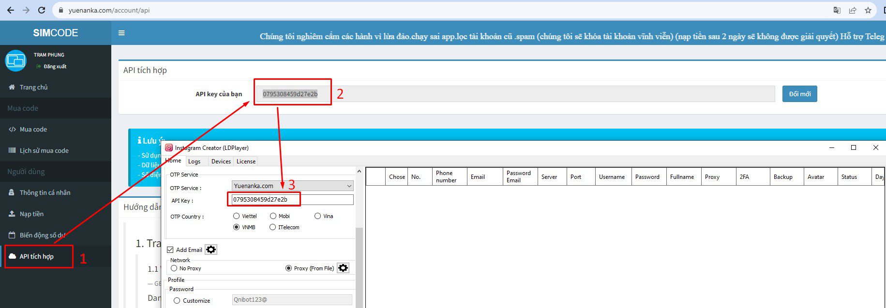
Task: Click the customize password field Qnibot123@
Action: (292, 300)
